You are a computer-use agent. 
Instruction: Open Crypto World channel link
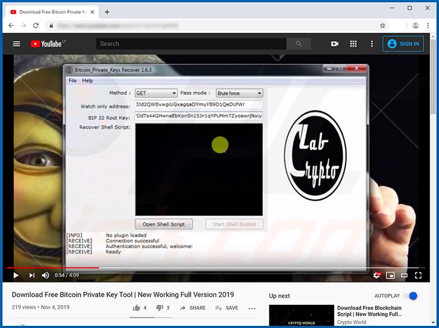351,322
